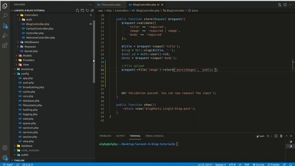The width and height of the screenshot is (295, 166).
Task: Open database.php in the config folder
Action: (x=31, y=101)
